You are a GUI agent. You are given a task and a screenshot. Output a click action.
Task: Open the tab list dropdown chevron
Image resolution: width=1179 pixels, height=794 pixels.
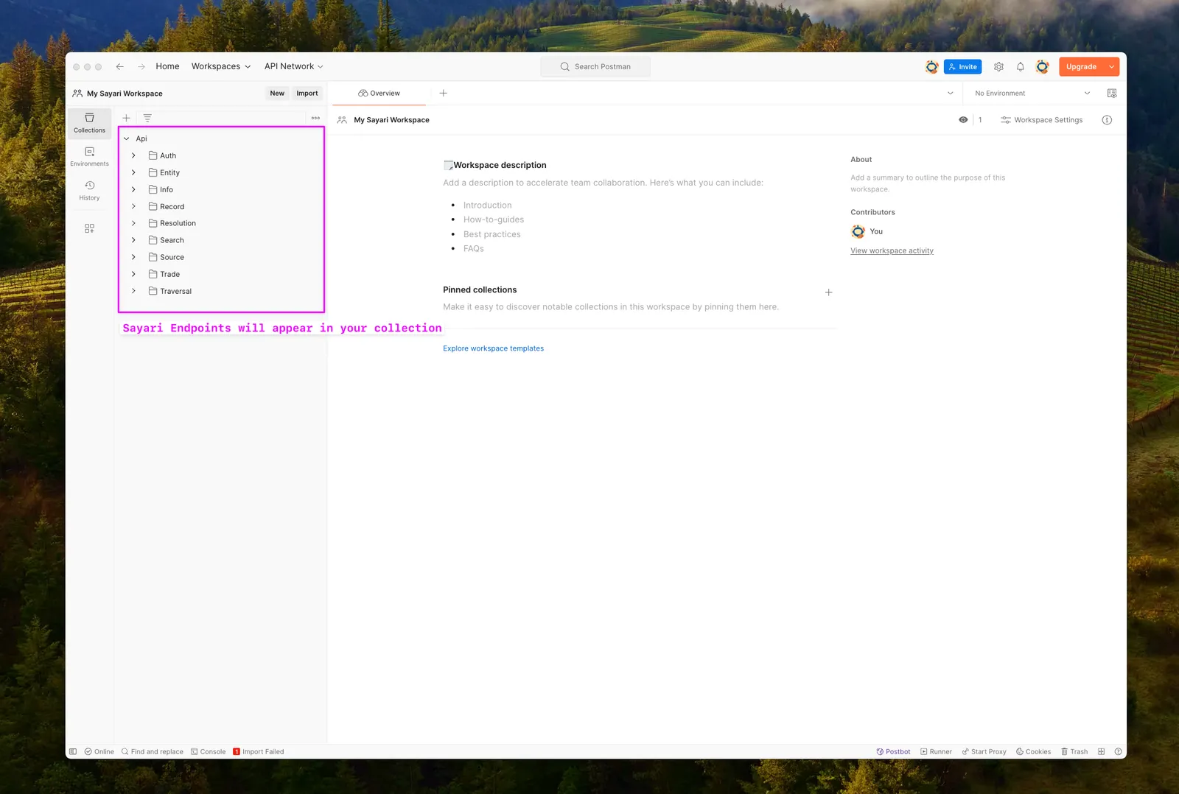pos(950,94)
